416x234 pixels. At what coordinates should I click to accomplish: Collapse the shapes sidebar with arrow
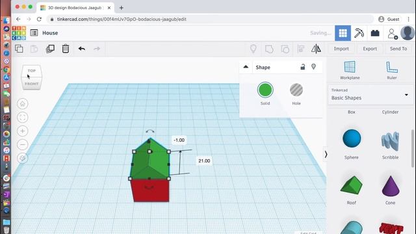coord(326,155)
